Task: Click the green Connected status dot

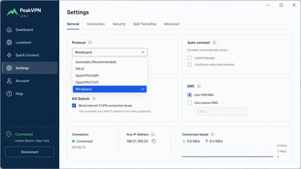Action: (x=73, y=141)
